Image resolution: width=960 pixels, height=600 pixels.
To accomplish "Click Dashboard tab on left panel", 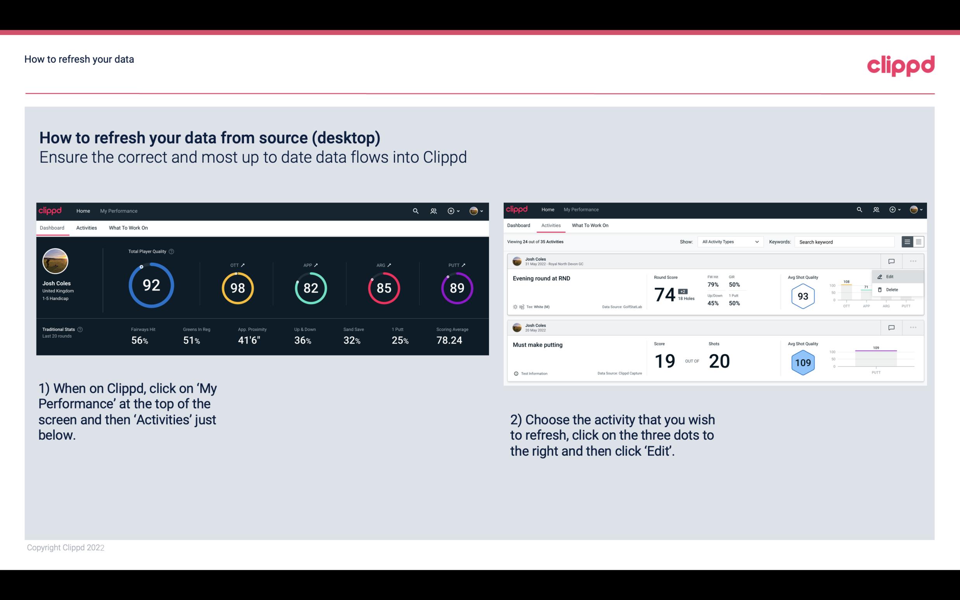I will 52,227.
